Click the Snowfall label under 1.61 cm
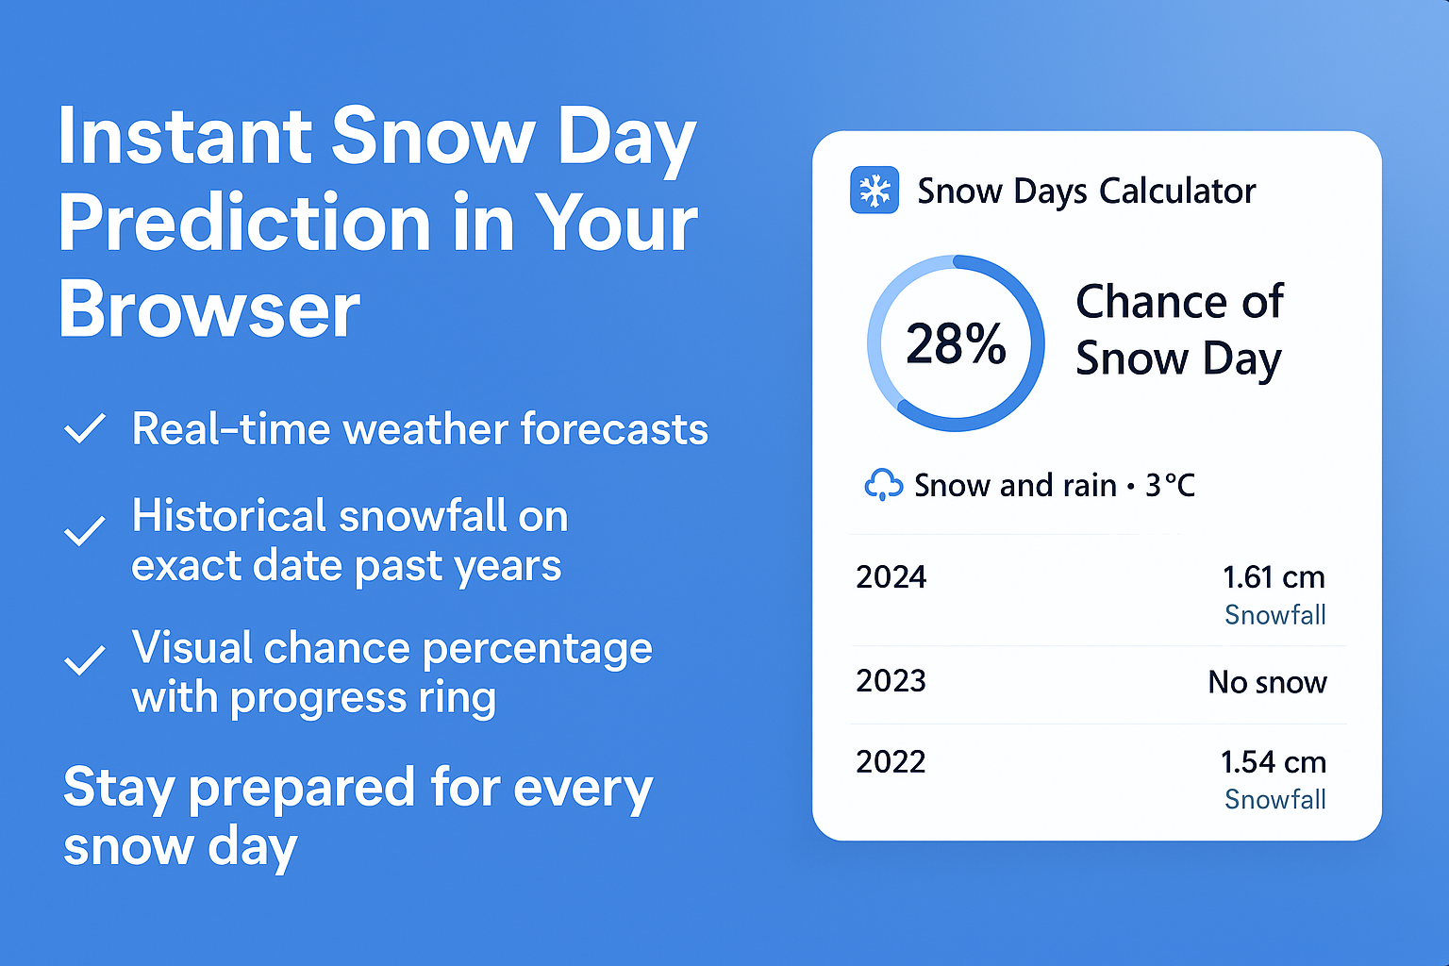This screenshot has width=1449, height=966. tap(1274, 615)
